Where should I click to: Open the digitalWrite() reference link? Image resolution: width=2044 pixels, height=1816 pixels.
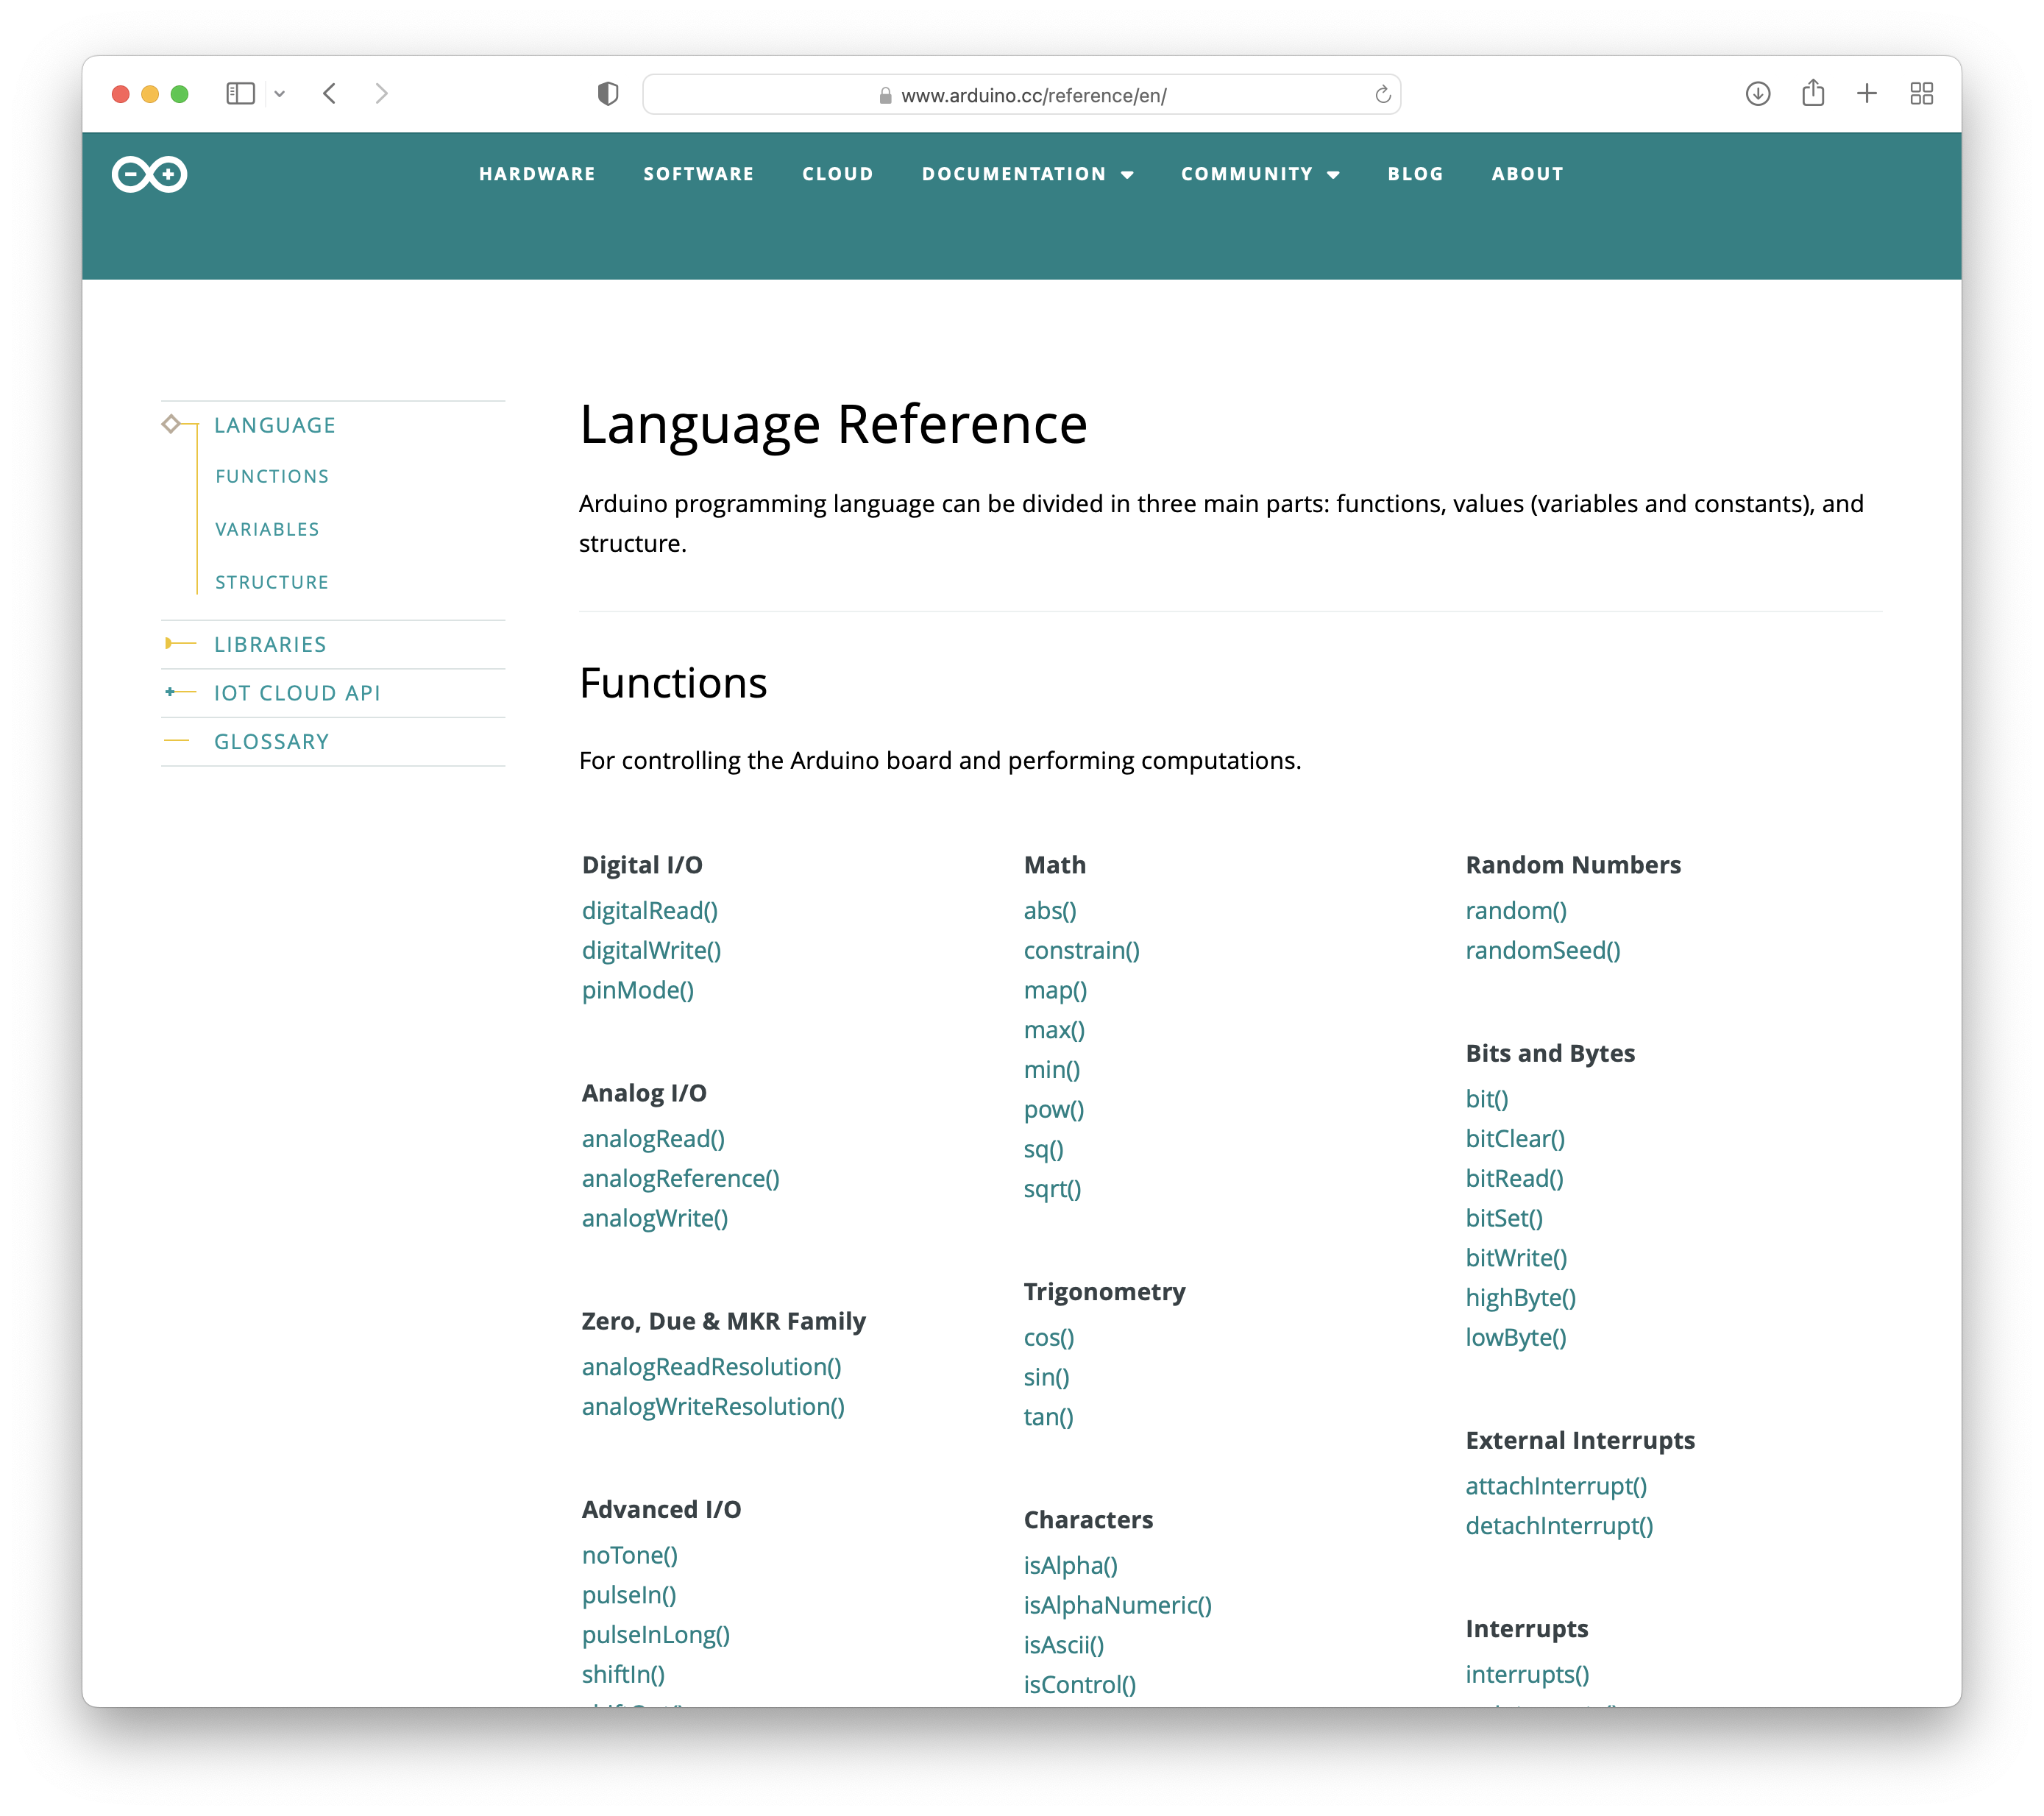click(x=651, y=950)
